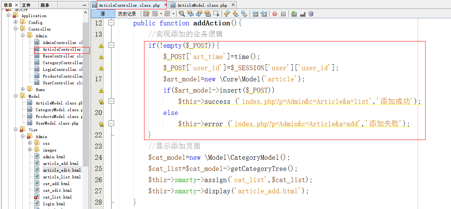Screen dimensions: 451x209
Task: Click the Last Edit location icon
Action: tap(146, 14)
